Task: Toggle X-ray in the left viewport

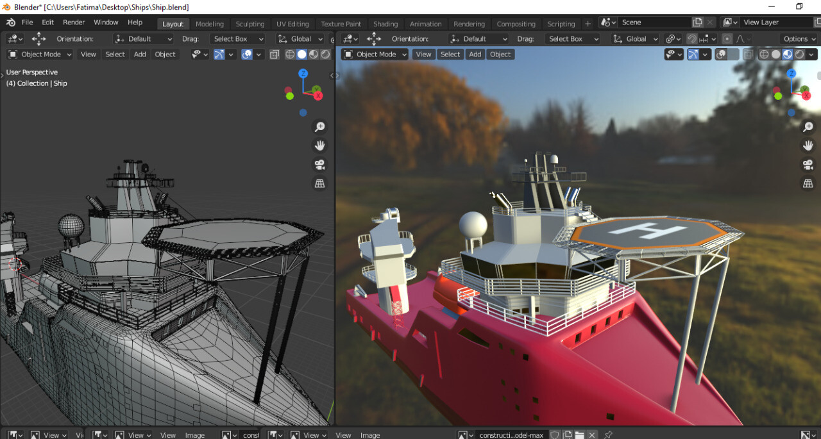Action: [275, 54]
